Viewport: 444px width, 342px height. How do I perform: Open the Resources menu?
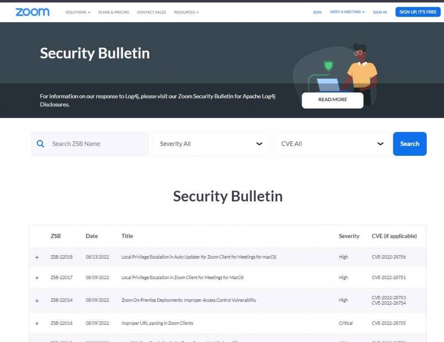[x=186, y=12]
